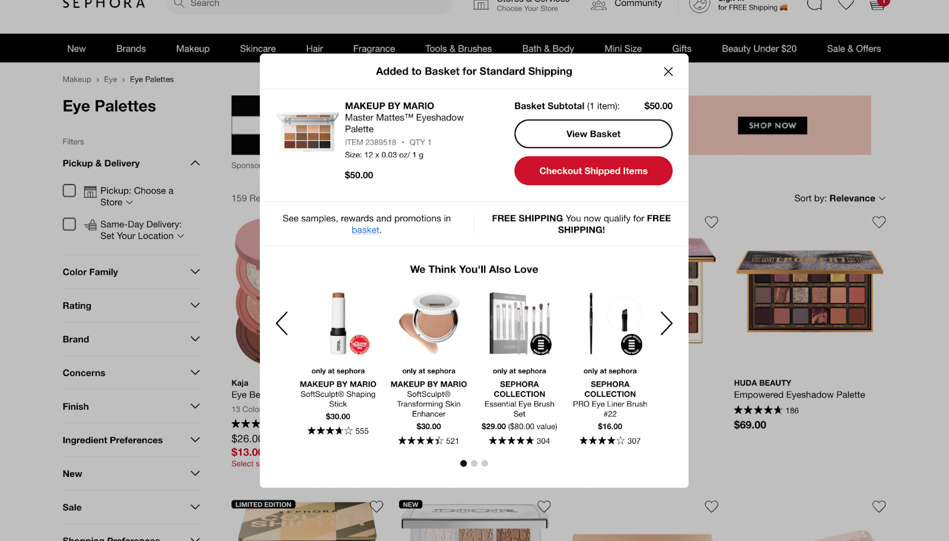Screen dimensions: 949x541
Task: Go to Beauty Under $20 menu
Action: point(759,49)
